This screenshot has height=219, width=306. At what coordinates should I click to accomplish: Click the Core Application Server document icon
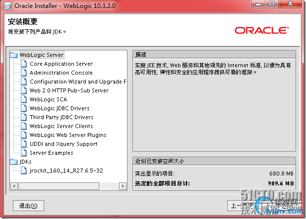tap(24, 64)
